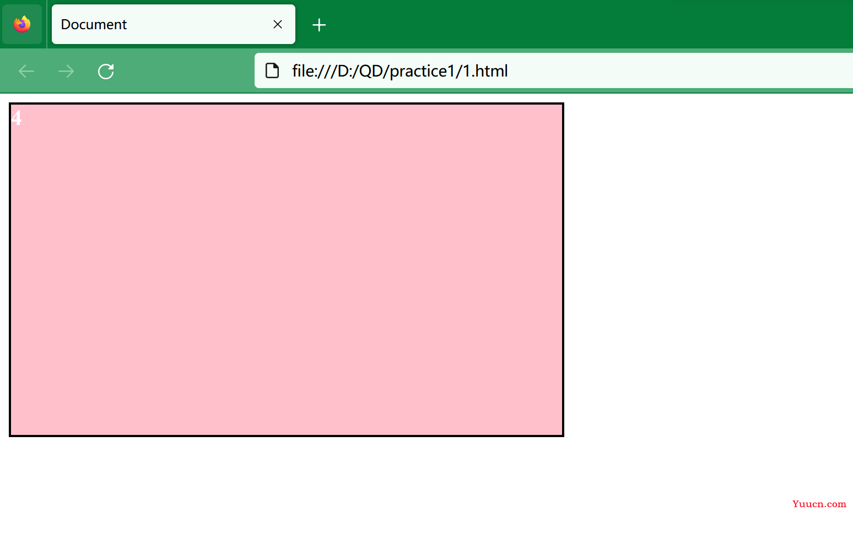Close the Document tab
The height and width of the screenshot is (534, 853).
[x=278, y=24]
